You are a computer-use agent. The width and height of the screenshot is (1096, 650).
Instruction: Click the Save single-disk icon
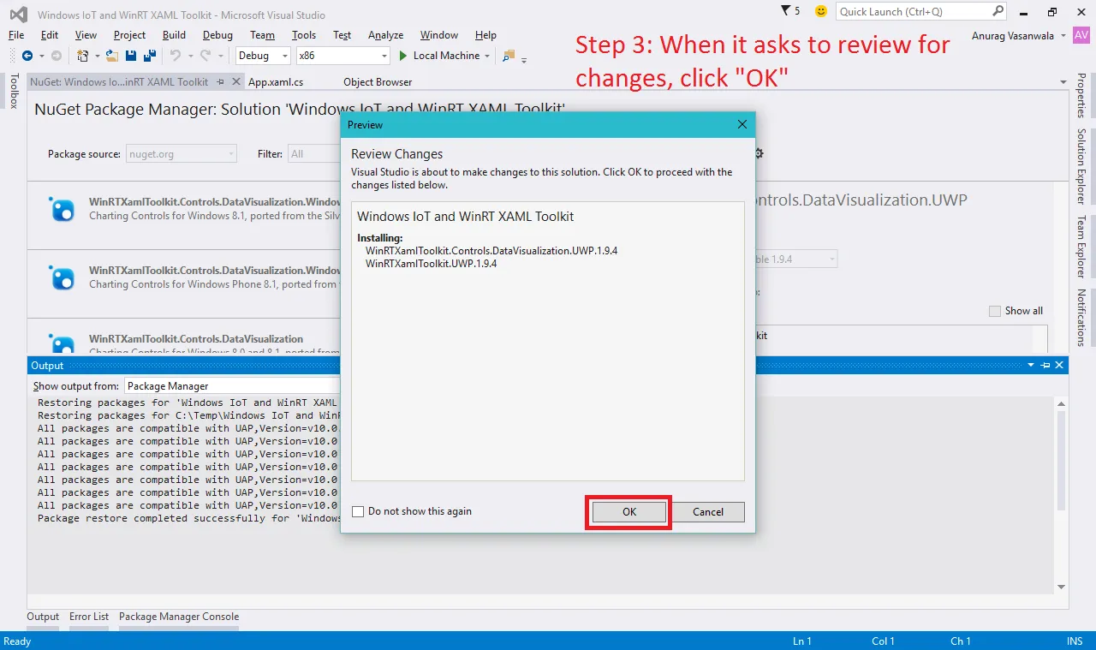[131, 56]
